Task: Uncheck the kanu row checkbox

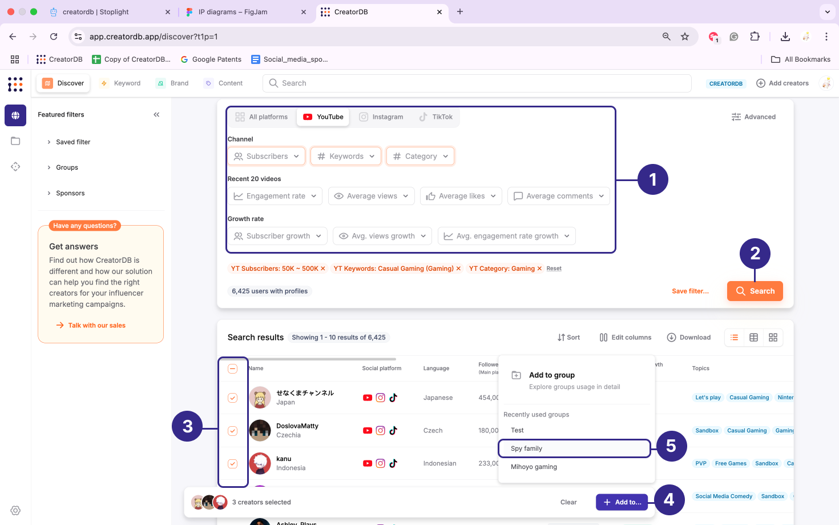Action: pos(233,464)
